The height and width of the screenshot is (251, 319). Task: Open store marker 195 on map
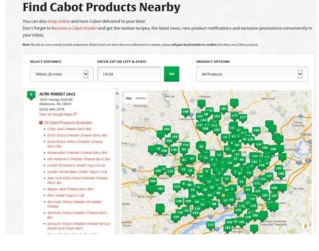pos(167,130)
